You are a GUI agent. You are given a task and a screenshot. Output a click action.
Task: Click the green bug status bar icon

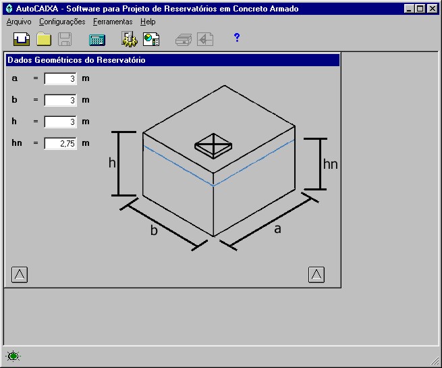coord(13,356)
